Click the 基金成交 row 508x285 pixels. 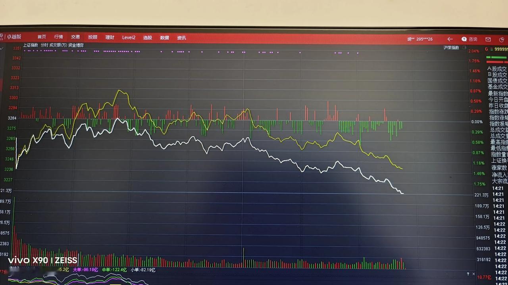(498, 87)
